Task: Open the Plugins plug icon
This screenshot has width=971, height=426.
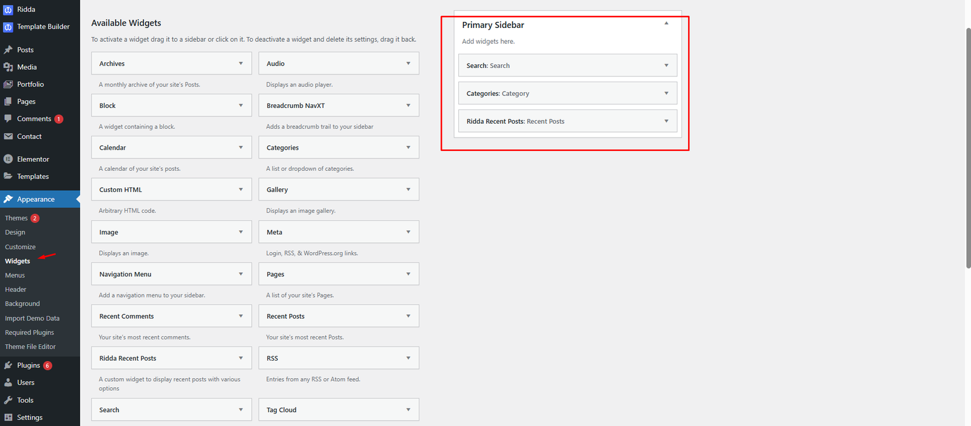Action: pos(8,365)
